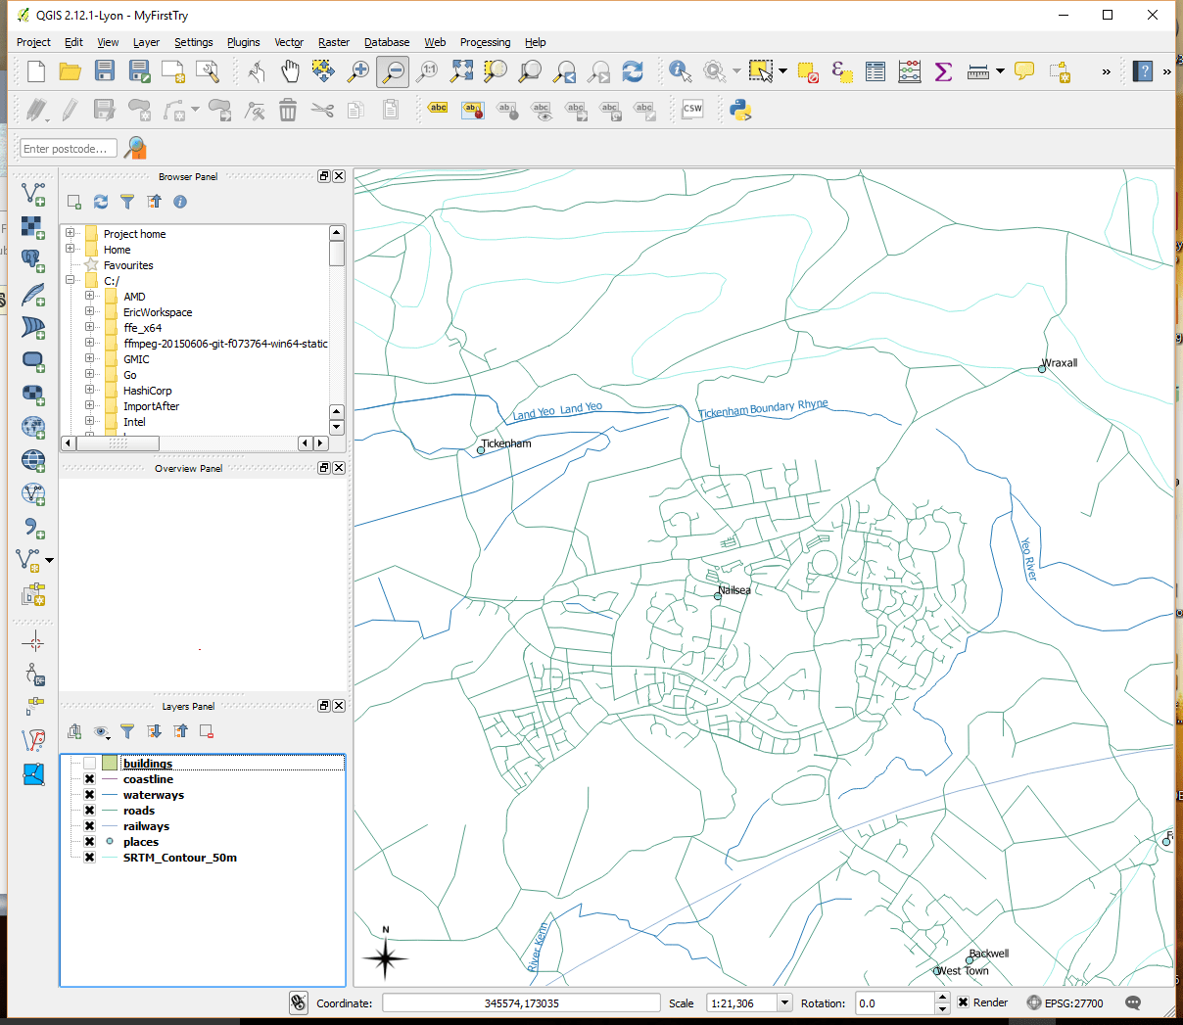Select the Pan Map hand tool
This screenshot has width=1183, height=1025.
tap(290, 71)
